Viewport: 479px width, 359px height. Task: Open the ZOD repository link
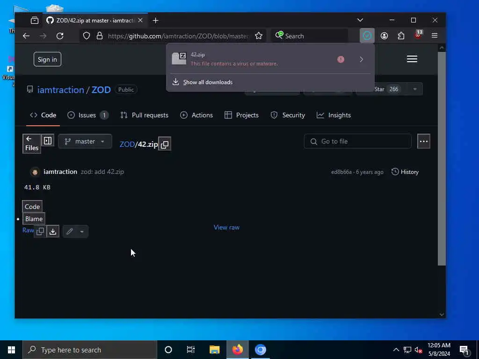click(101, 90)
